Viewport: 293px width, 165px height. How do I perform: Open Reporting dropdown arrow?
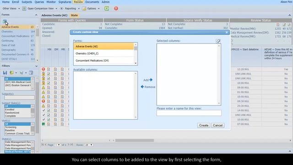(79, 9)
